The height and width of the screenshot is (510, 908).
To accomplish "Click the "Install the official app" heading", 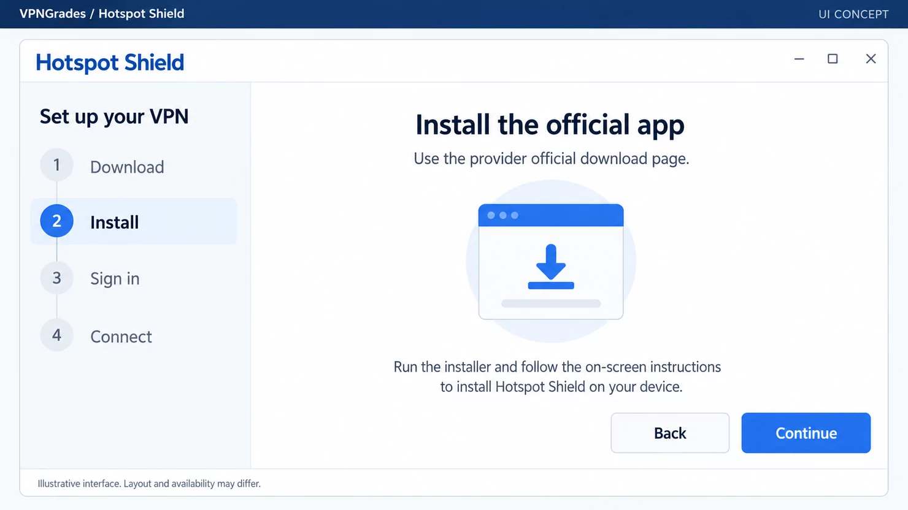I will (550, 125).
